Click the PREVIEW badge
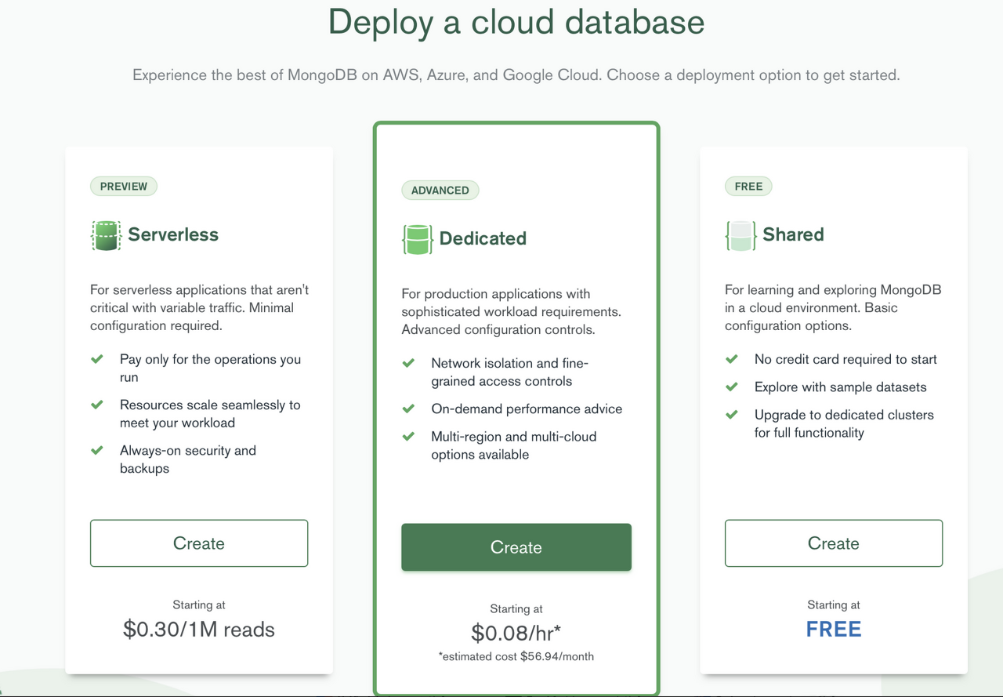The height and width of the screenshot is (697, 1003). pyautogui.click(x=124, y=187)
